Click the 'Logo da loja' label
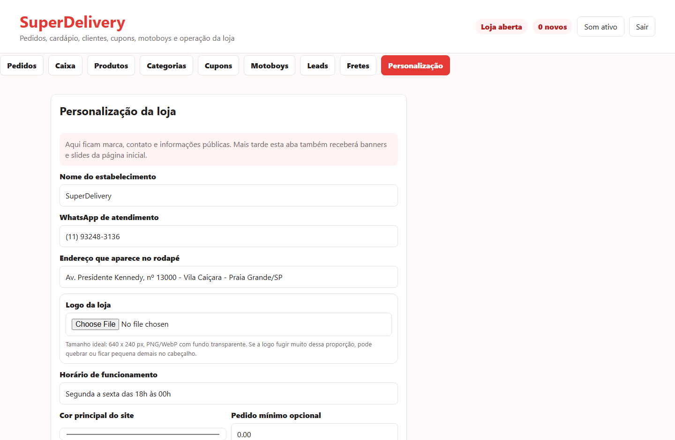 tap(88, 305)
